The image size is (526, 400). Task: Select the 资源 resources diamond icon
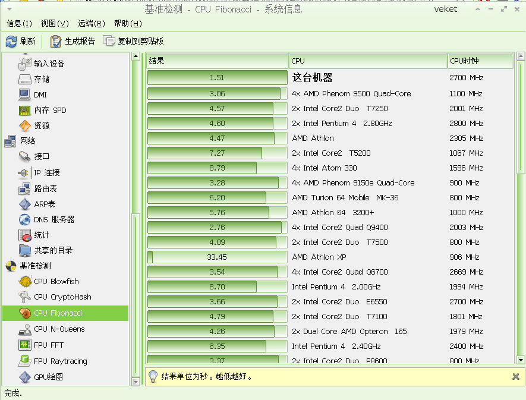25,125
